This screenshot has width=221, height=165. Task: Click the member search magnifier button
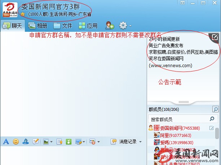(x=215, y=109)
